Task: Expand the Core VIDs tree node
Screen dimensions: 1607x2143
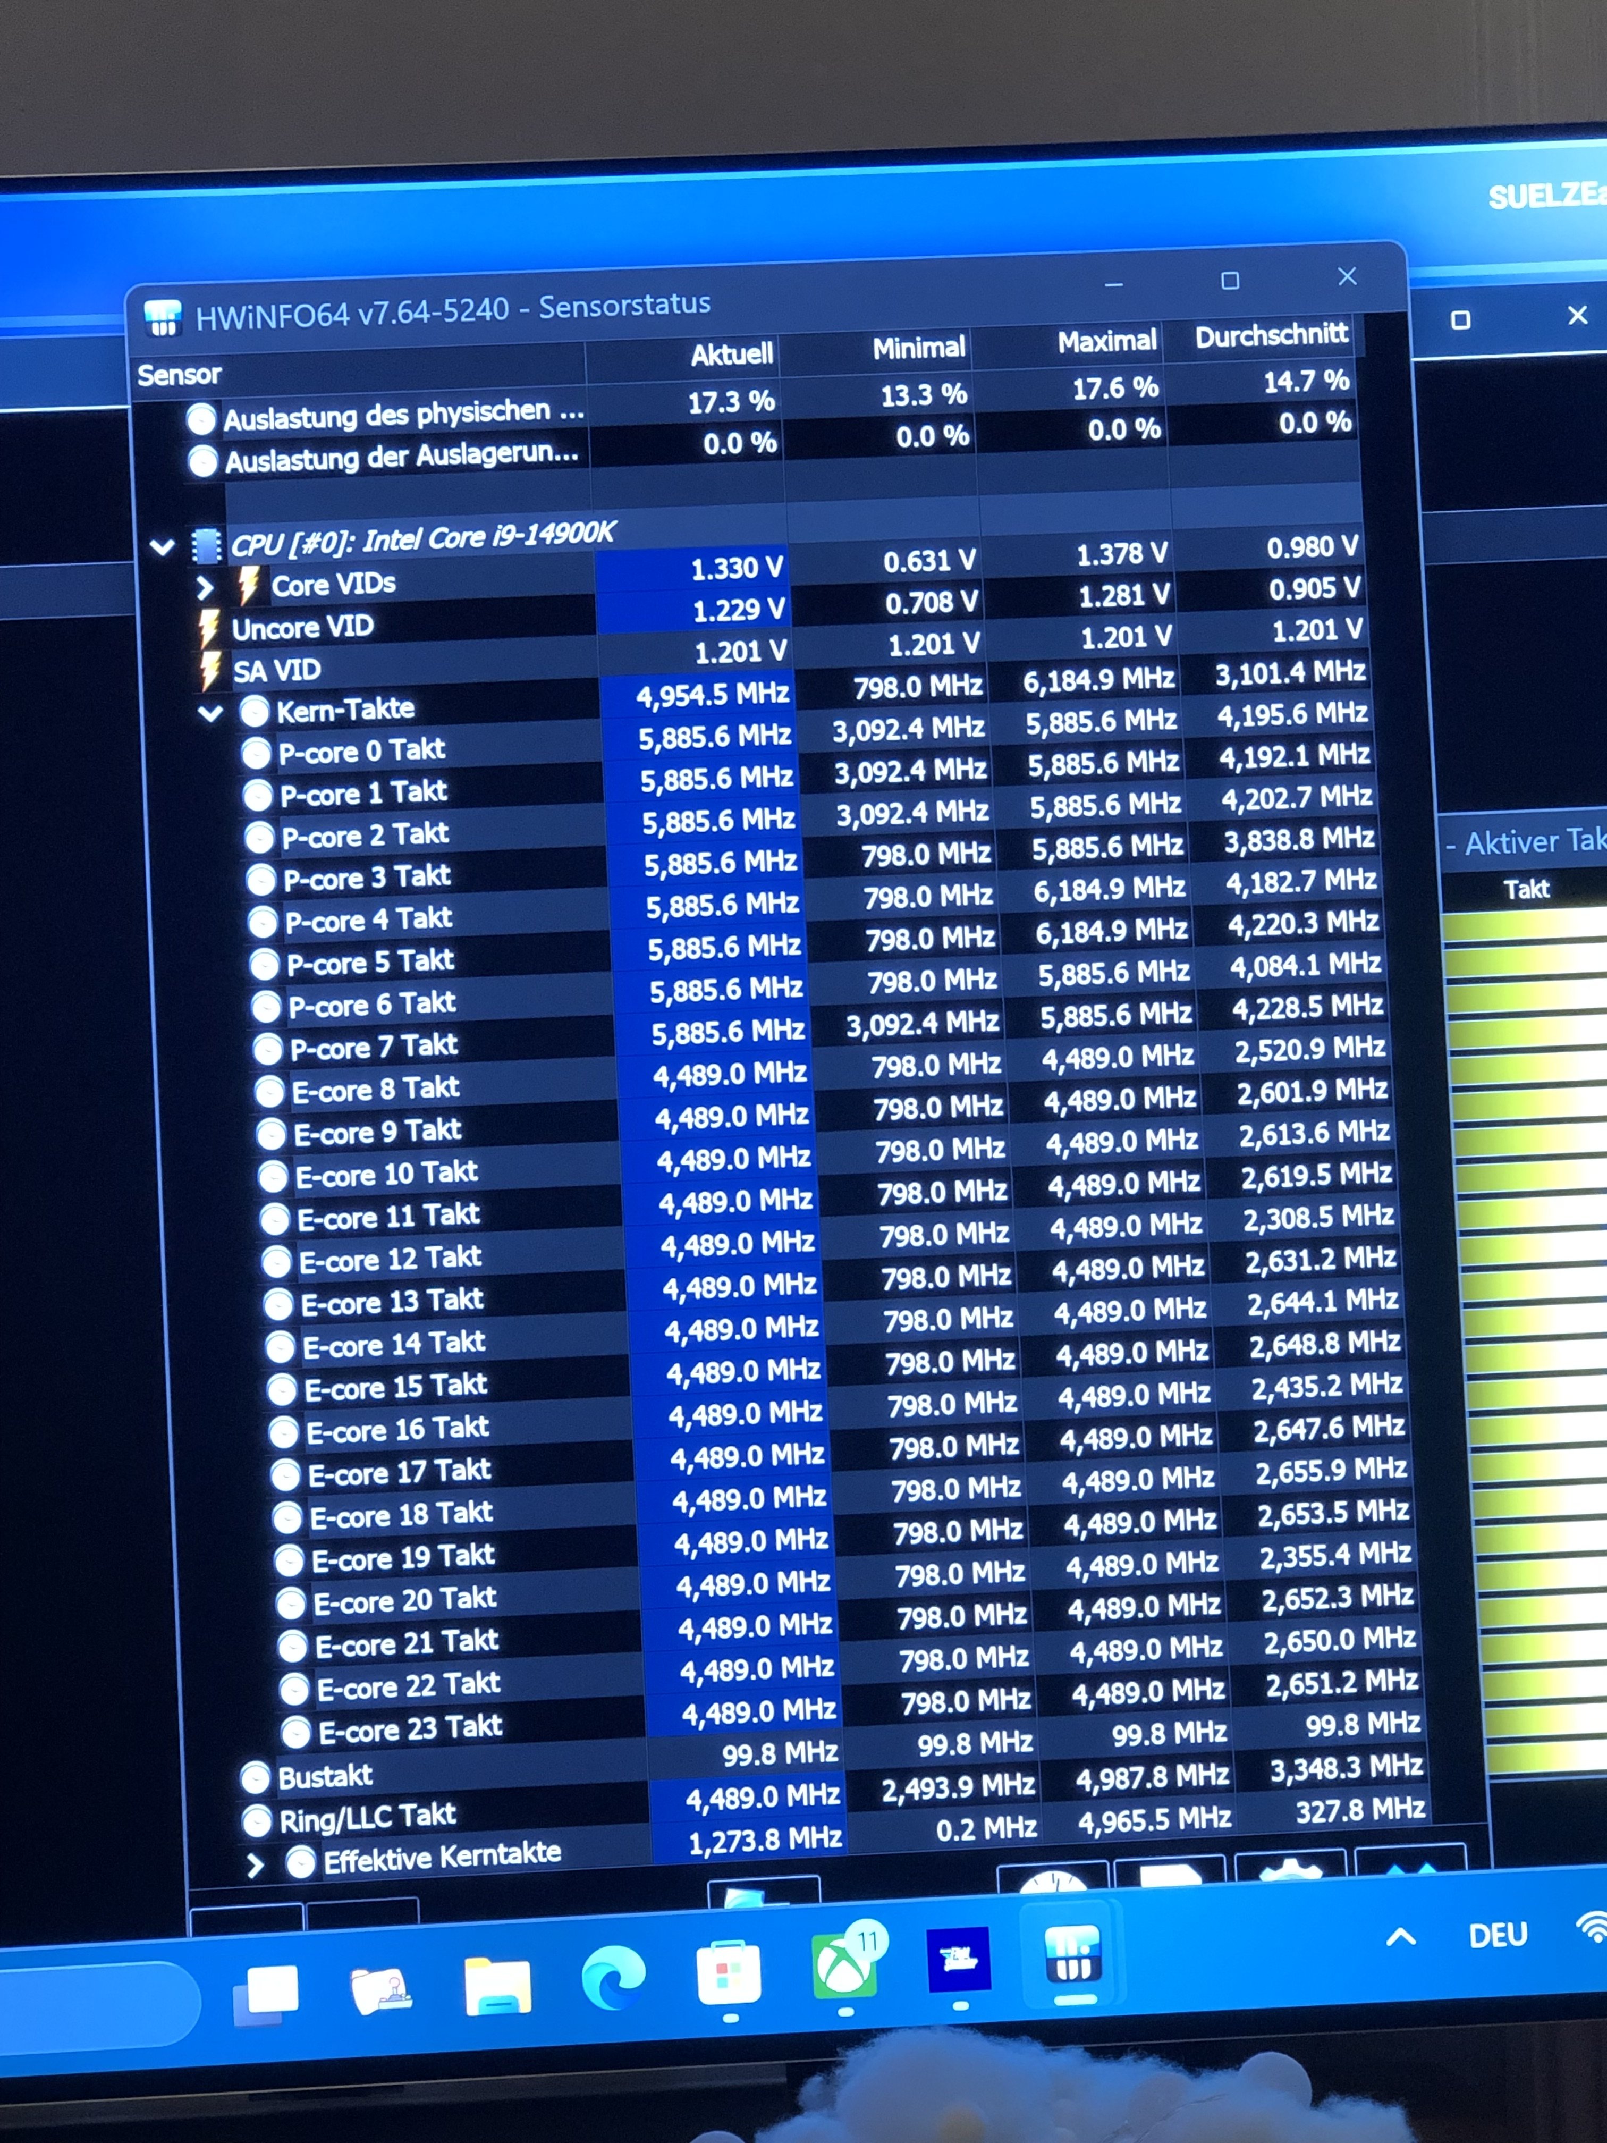Action: 205,588
